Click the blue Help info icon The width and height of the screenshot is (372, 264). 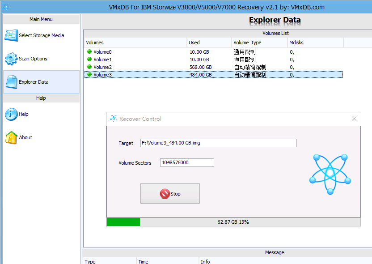(x=11, y=115)
